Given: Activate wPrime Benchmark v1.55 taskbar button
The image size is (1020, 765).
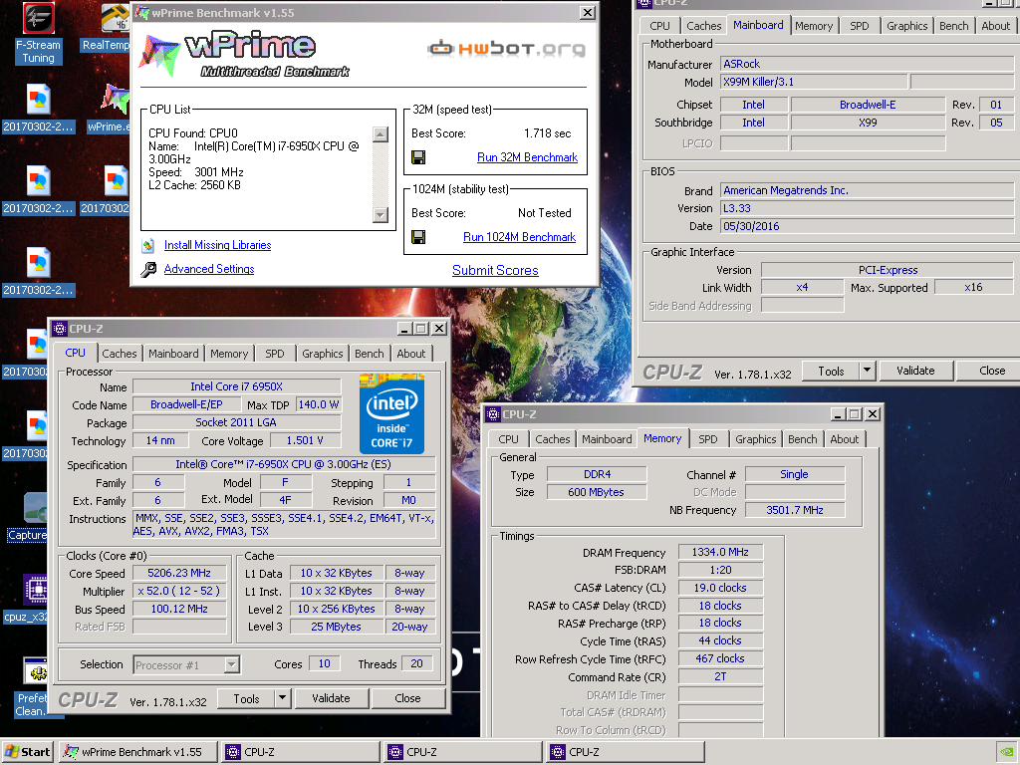Looking at the screenshot, I should coord(138,752).
